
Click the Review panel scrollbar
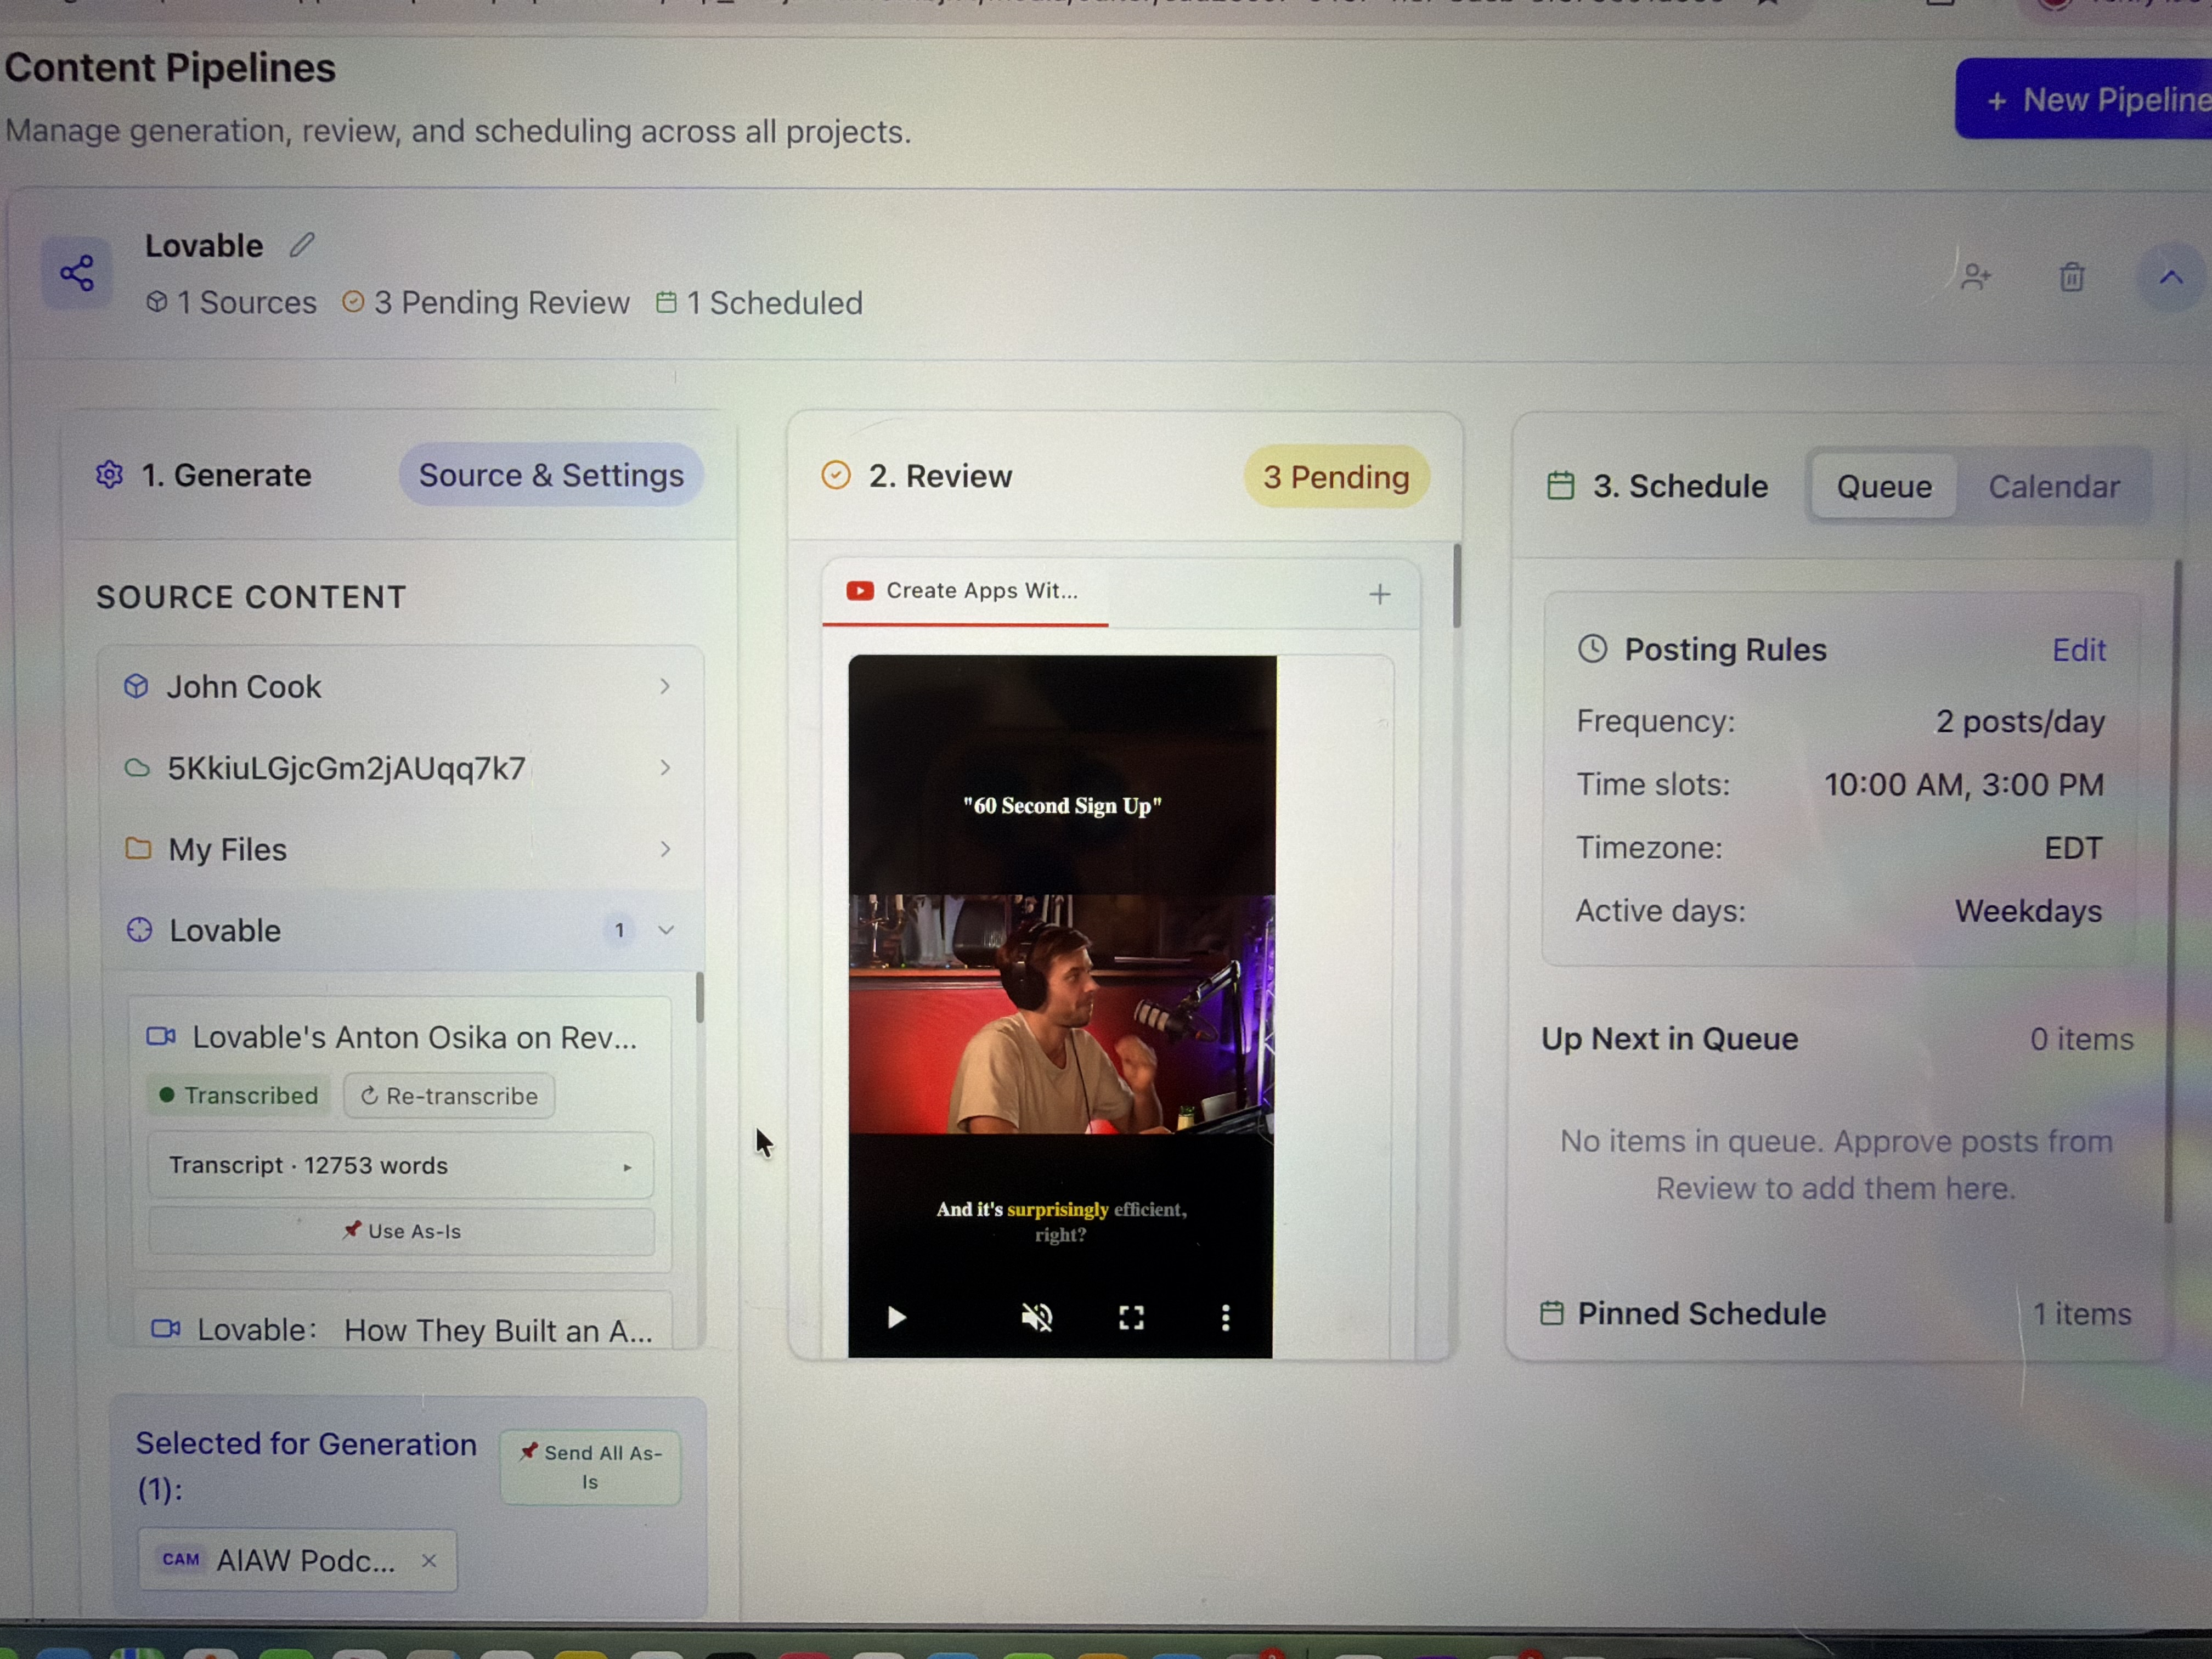[1457, 585]
